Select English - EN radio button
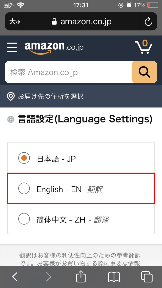This screenshot has height=288, width=162. point(24,189)
